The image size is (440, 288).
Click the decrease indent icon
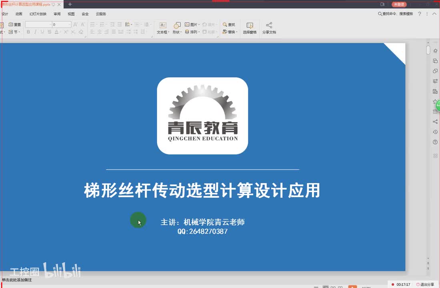pyautogui.click(x=112, y=24)
